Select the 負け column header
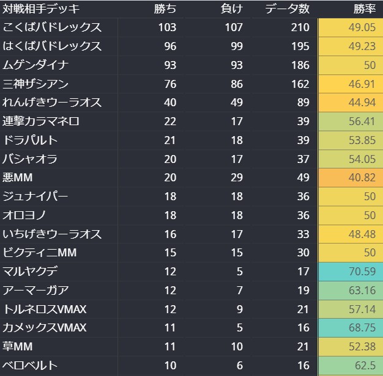Viewport: 383px width, 376px height. 231,9
